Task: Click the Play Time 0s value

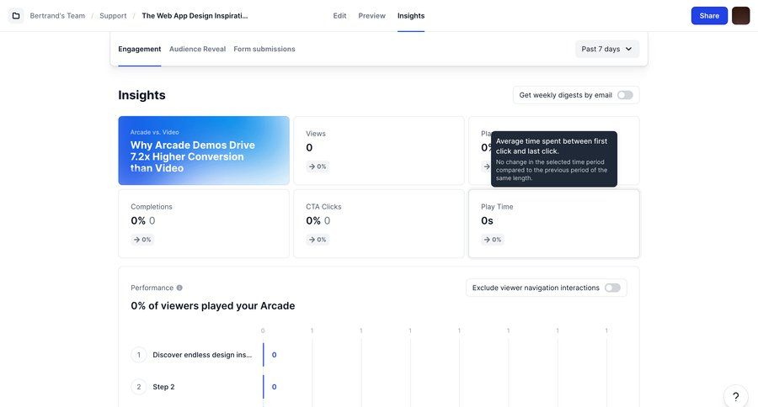Action: tap(487, 220)
